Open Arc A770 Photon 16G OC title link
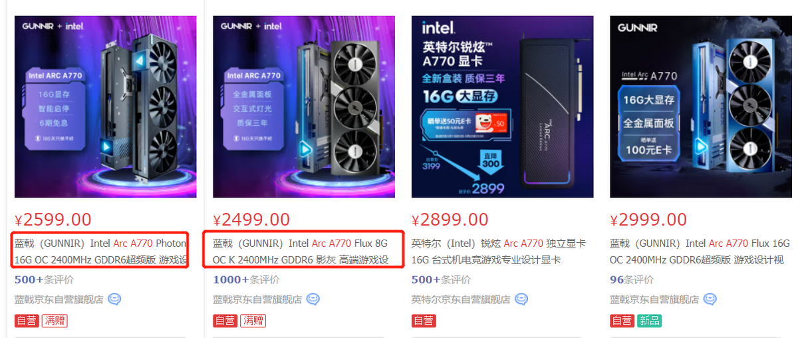The width and height of the screenshot is (798, 338). pos(101,252)
